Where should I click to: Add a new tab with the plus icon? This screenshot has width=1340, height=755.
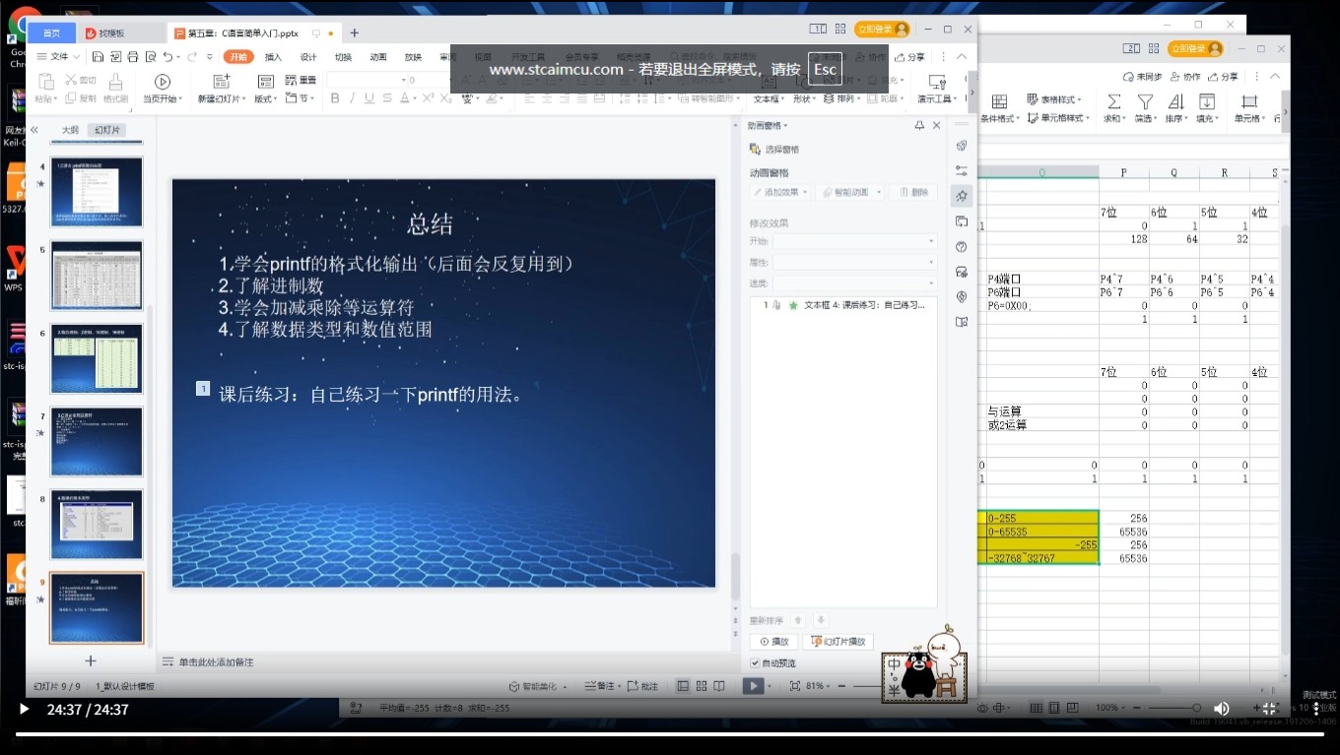(355, 32)
